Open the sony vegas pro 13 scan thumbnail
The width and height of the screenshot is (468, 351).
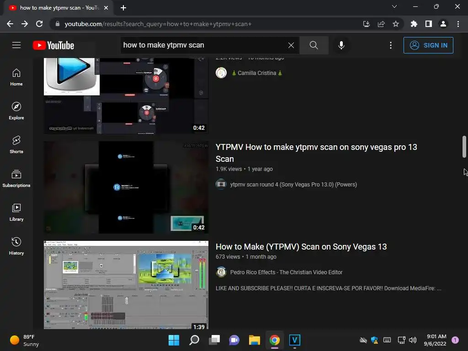click(x=126, y=187)
